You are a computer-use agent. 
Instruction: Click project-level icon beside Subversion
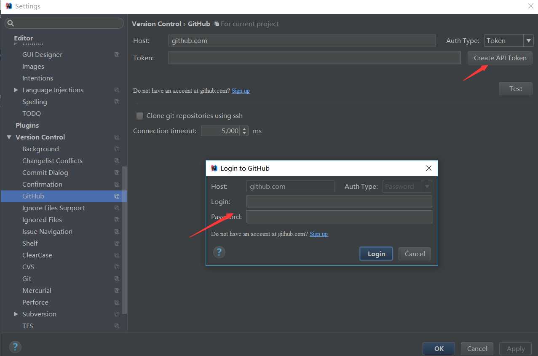coord(117,314)
